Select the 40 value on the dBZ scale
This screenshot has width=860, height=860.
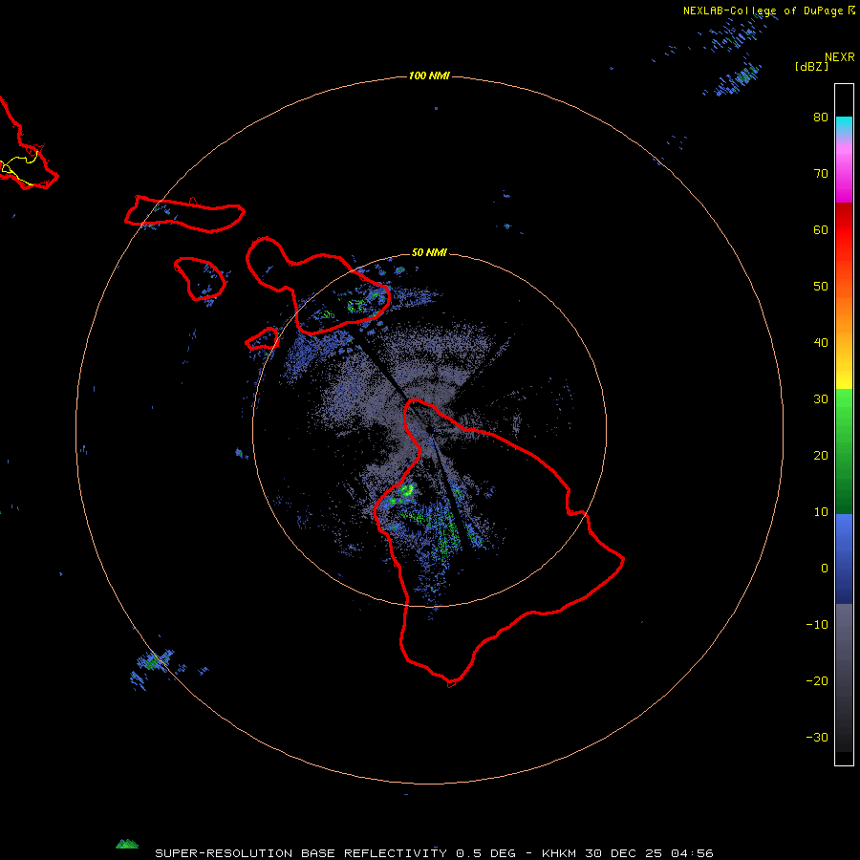[x=821, y=343]
